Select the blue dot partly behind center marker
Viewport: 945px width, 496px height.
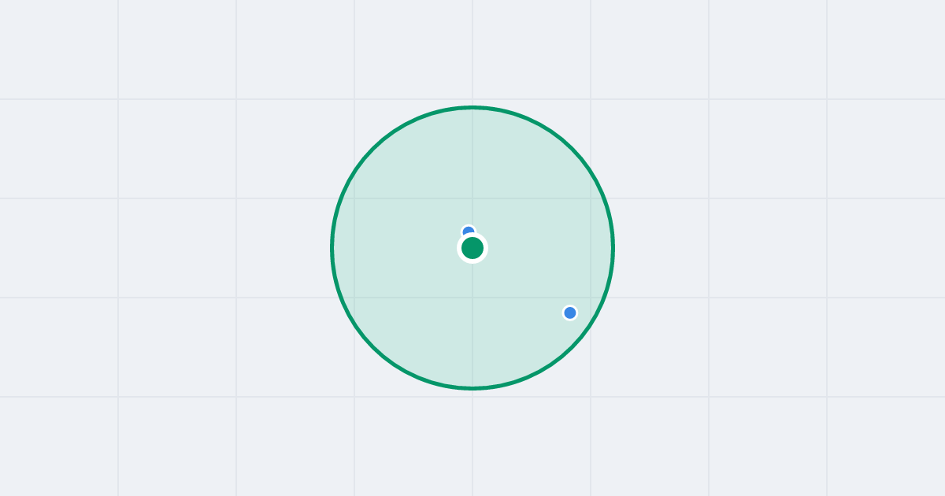tap(469, 230)
